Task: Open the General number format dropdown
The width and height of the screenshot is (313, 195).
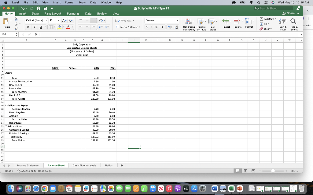Action: pyautogui.click(x=177, y=20)
